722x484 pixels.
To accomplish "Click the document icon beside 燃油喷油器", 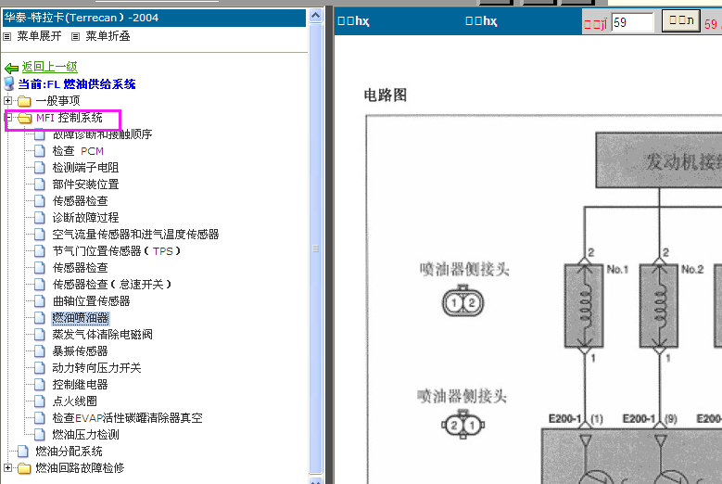I will pyautogui.click(x=40, y=318).
